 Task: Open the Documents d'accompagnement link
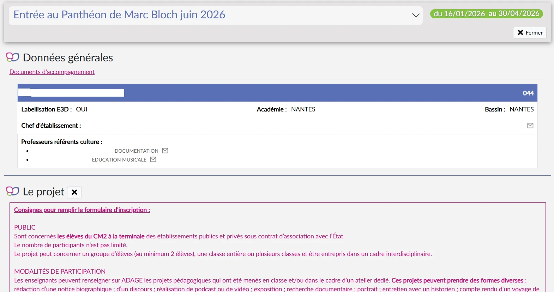pyautogui.click(x=52, y=72)
